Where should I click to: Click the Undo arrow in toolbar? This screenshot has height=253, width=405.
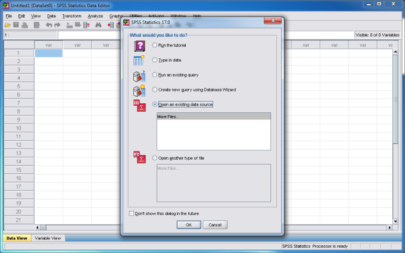(49, 25)
